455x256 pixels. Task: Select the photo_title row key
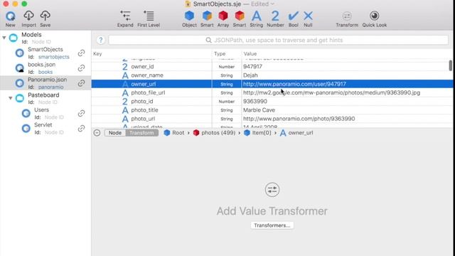(x=144, y=110)
